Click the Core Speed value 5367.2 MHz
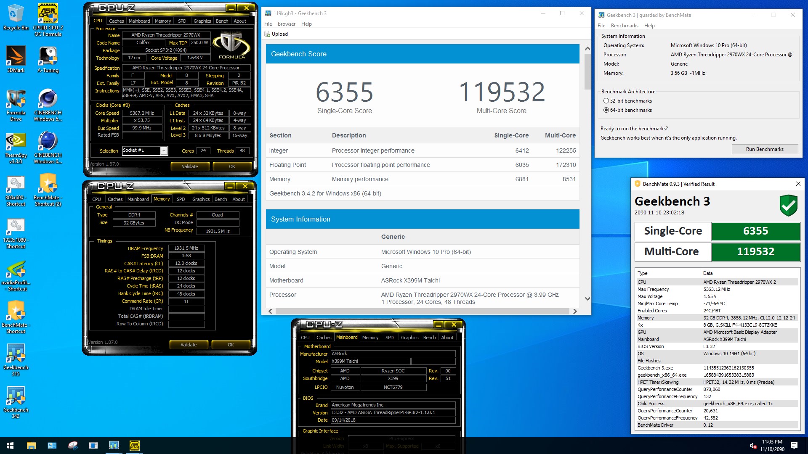Screen dimensions: 808x454 [x=142, y=113]
